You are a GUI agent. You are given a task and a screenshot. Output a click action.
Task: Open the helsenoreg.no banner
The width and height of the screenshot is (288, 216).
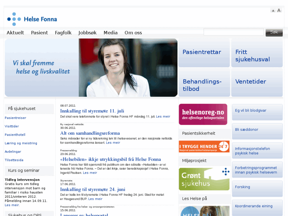tap(203, 115)
